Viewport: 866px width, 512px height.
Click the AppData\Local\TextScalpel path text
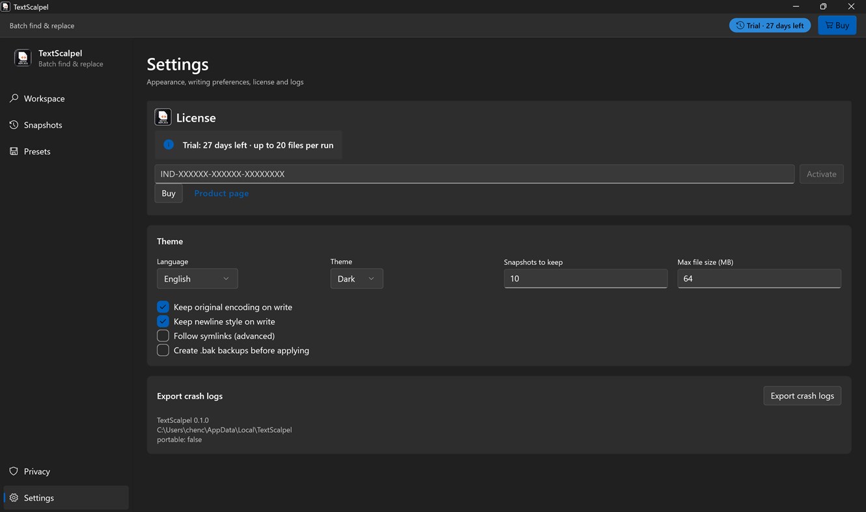click(x=224, y=430)
